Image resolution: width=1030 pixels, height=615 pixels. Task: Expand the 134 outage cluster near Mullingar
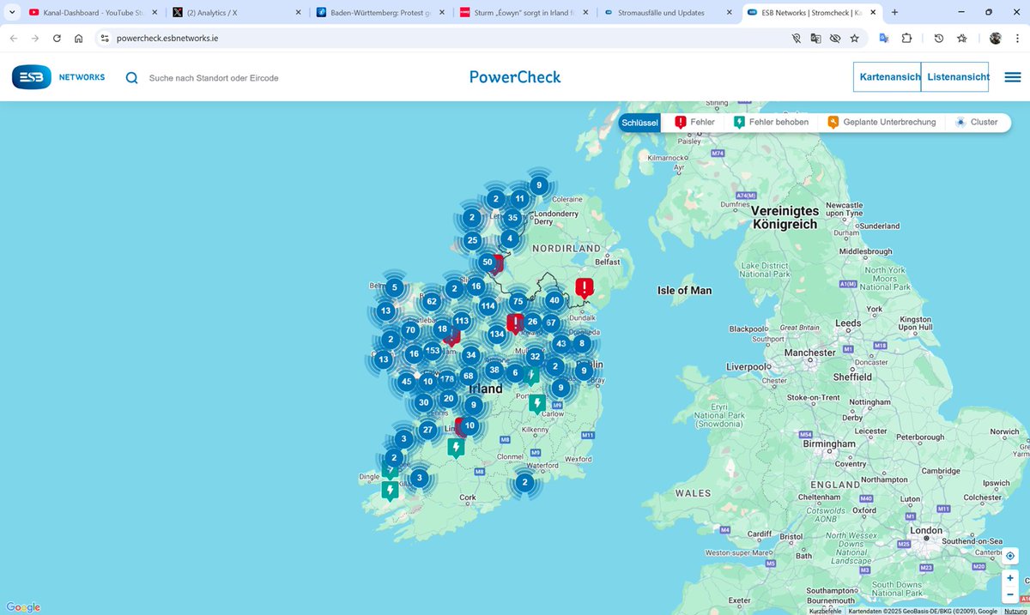pyautogui.click(x=496, y=335)
